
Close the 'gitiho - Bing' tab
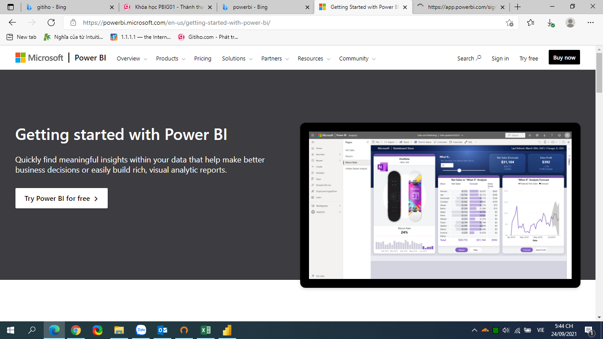coord(112,7)
